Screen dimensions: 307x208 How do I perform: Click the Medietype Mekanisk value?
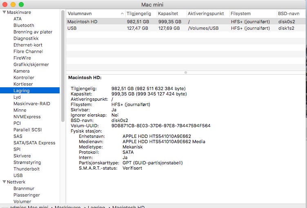[x=133, y=147]
